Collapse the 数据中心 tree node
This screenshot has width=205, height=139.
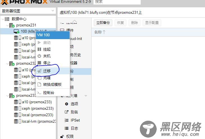tap(3, 19)
